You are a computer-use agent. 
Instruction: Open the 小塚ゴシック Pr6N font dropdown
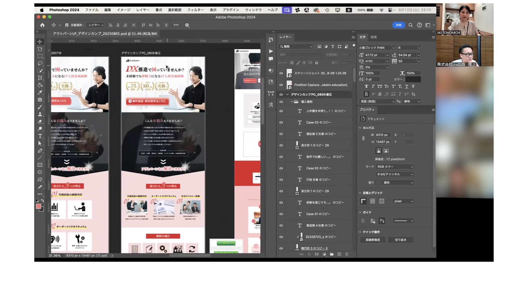click(393, 48)
